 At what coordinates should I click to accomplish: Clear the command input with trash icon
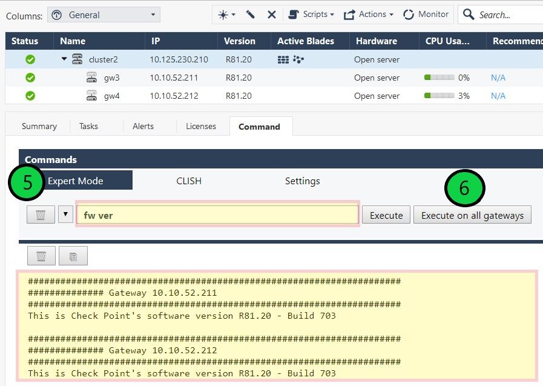coord(41,215)
